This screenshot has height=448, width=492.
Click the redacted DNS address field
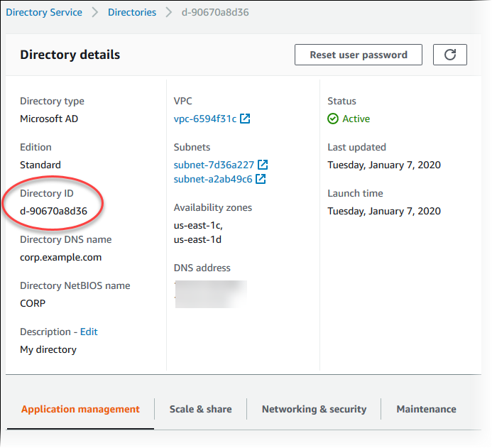coord(211,293)
